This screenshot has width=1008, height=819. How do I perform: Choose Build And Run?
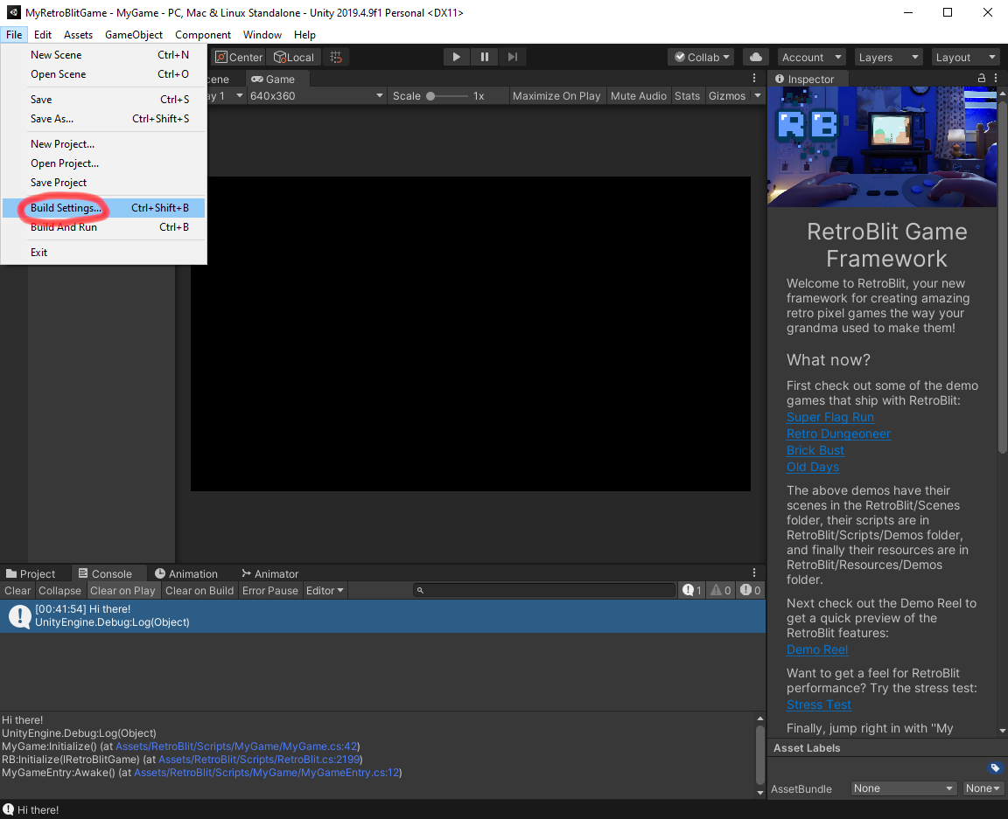coord(103,226)
